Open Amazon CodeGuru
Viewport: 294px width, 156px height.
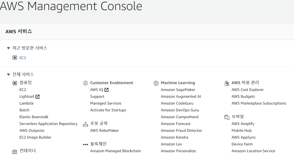point(177,103)
